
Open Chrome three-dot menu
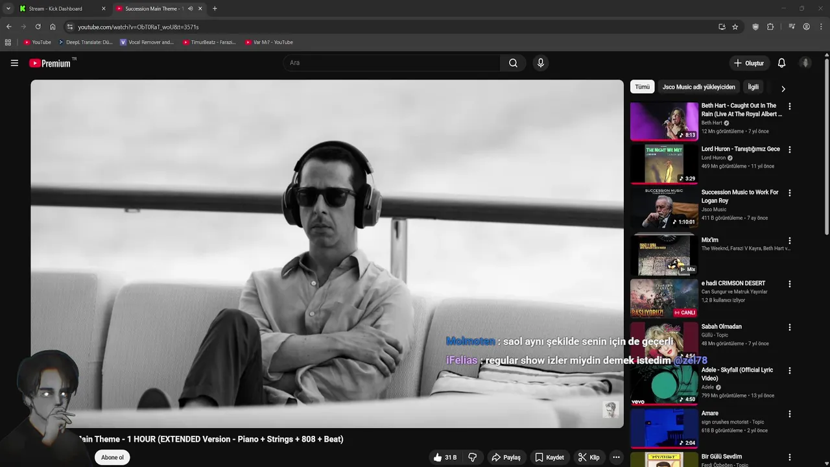(x=822, y=27)
